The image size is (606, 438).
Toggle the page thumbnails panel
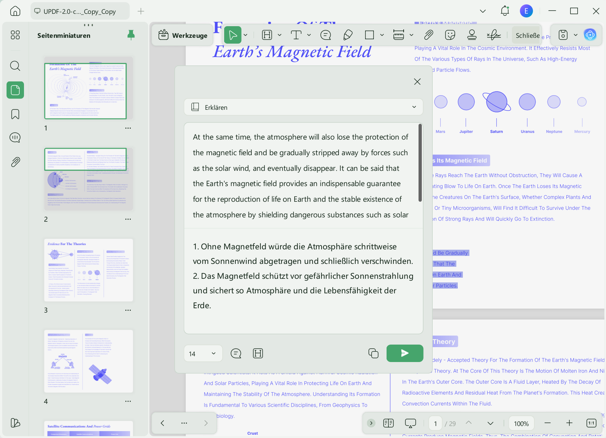(15, 90)
